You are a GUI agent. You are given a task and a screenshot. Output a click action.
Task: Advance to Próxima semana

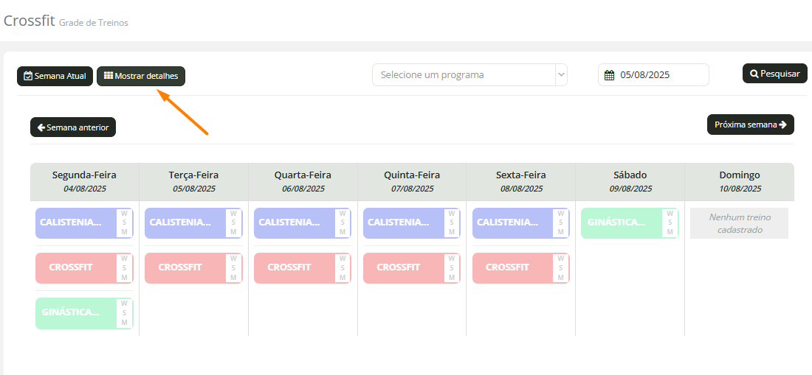point(751,125)
